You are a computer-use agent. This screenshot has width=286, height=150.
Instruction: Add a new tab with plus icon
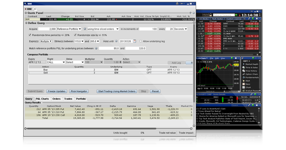coord(34,9)
